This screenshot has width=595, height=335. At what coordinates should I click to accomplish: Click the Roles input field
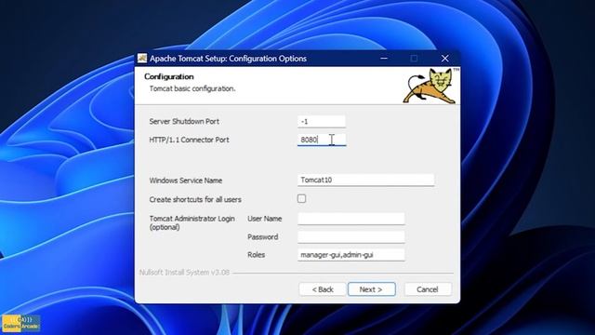(351, 255)
